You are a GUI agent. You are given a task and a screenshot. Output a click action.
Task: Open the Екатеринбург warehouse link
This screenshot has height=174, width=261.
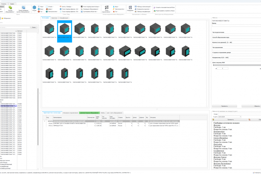[x=219, y=132]
